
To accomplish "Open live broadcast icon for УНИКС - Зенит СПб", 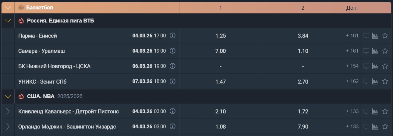I will tap(366, 81).
